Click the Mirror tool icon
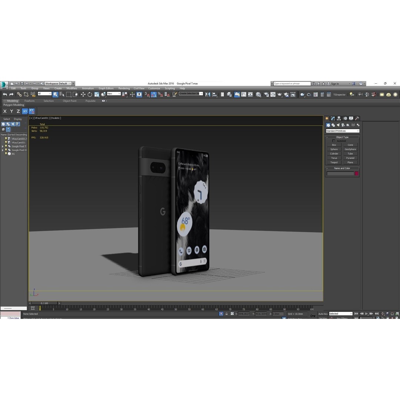 208,94
